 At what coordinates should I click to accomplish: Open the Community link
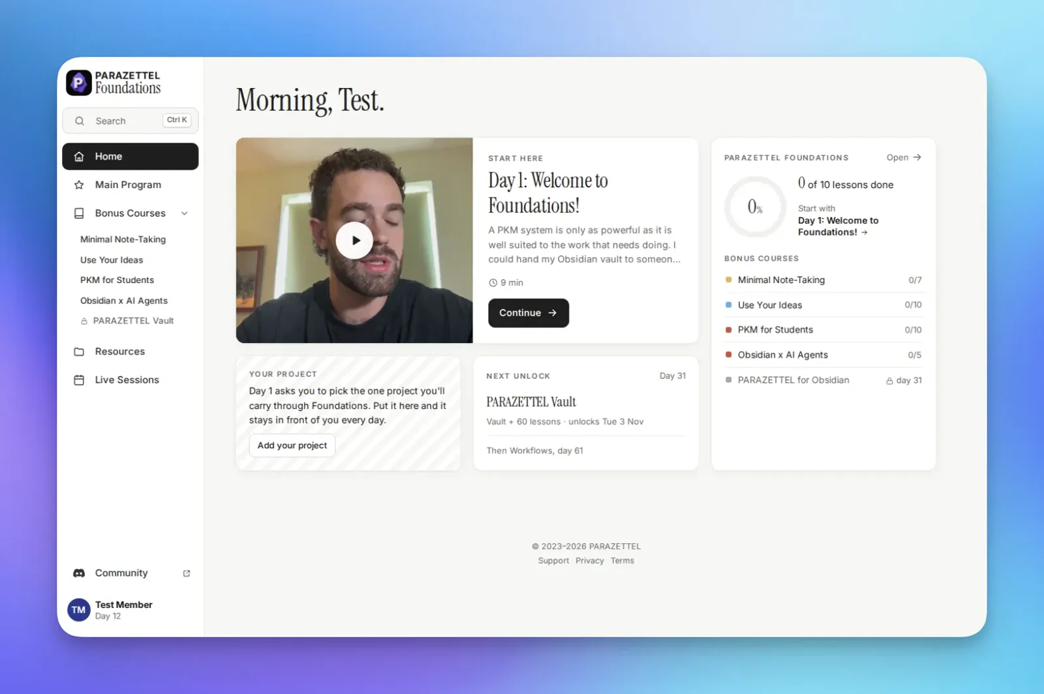pyautogui.click(x=130, y=573)
